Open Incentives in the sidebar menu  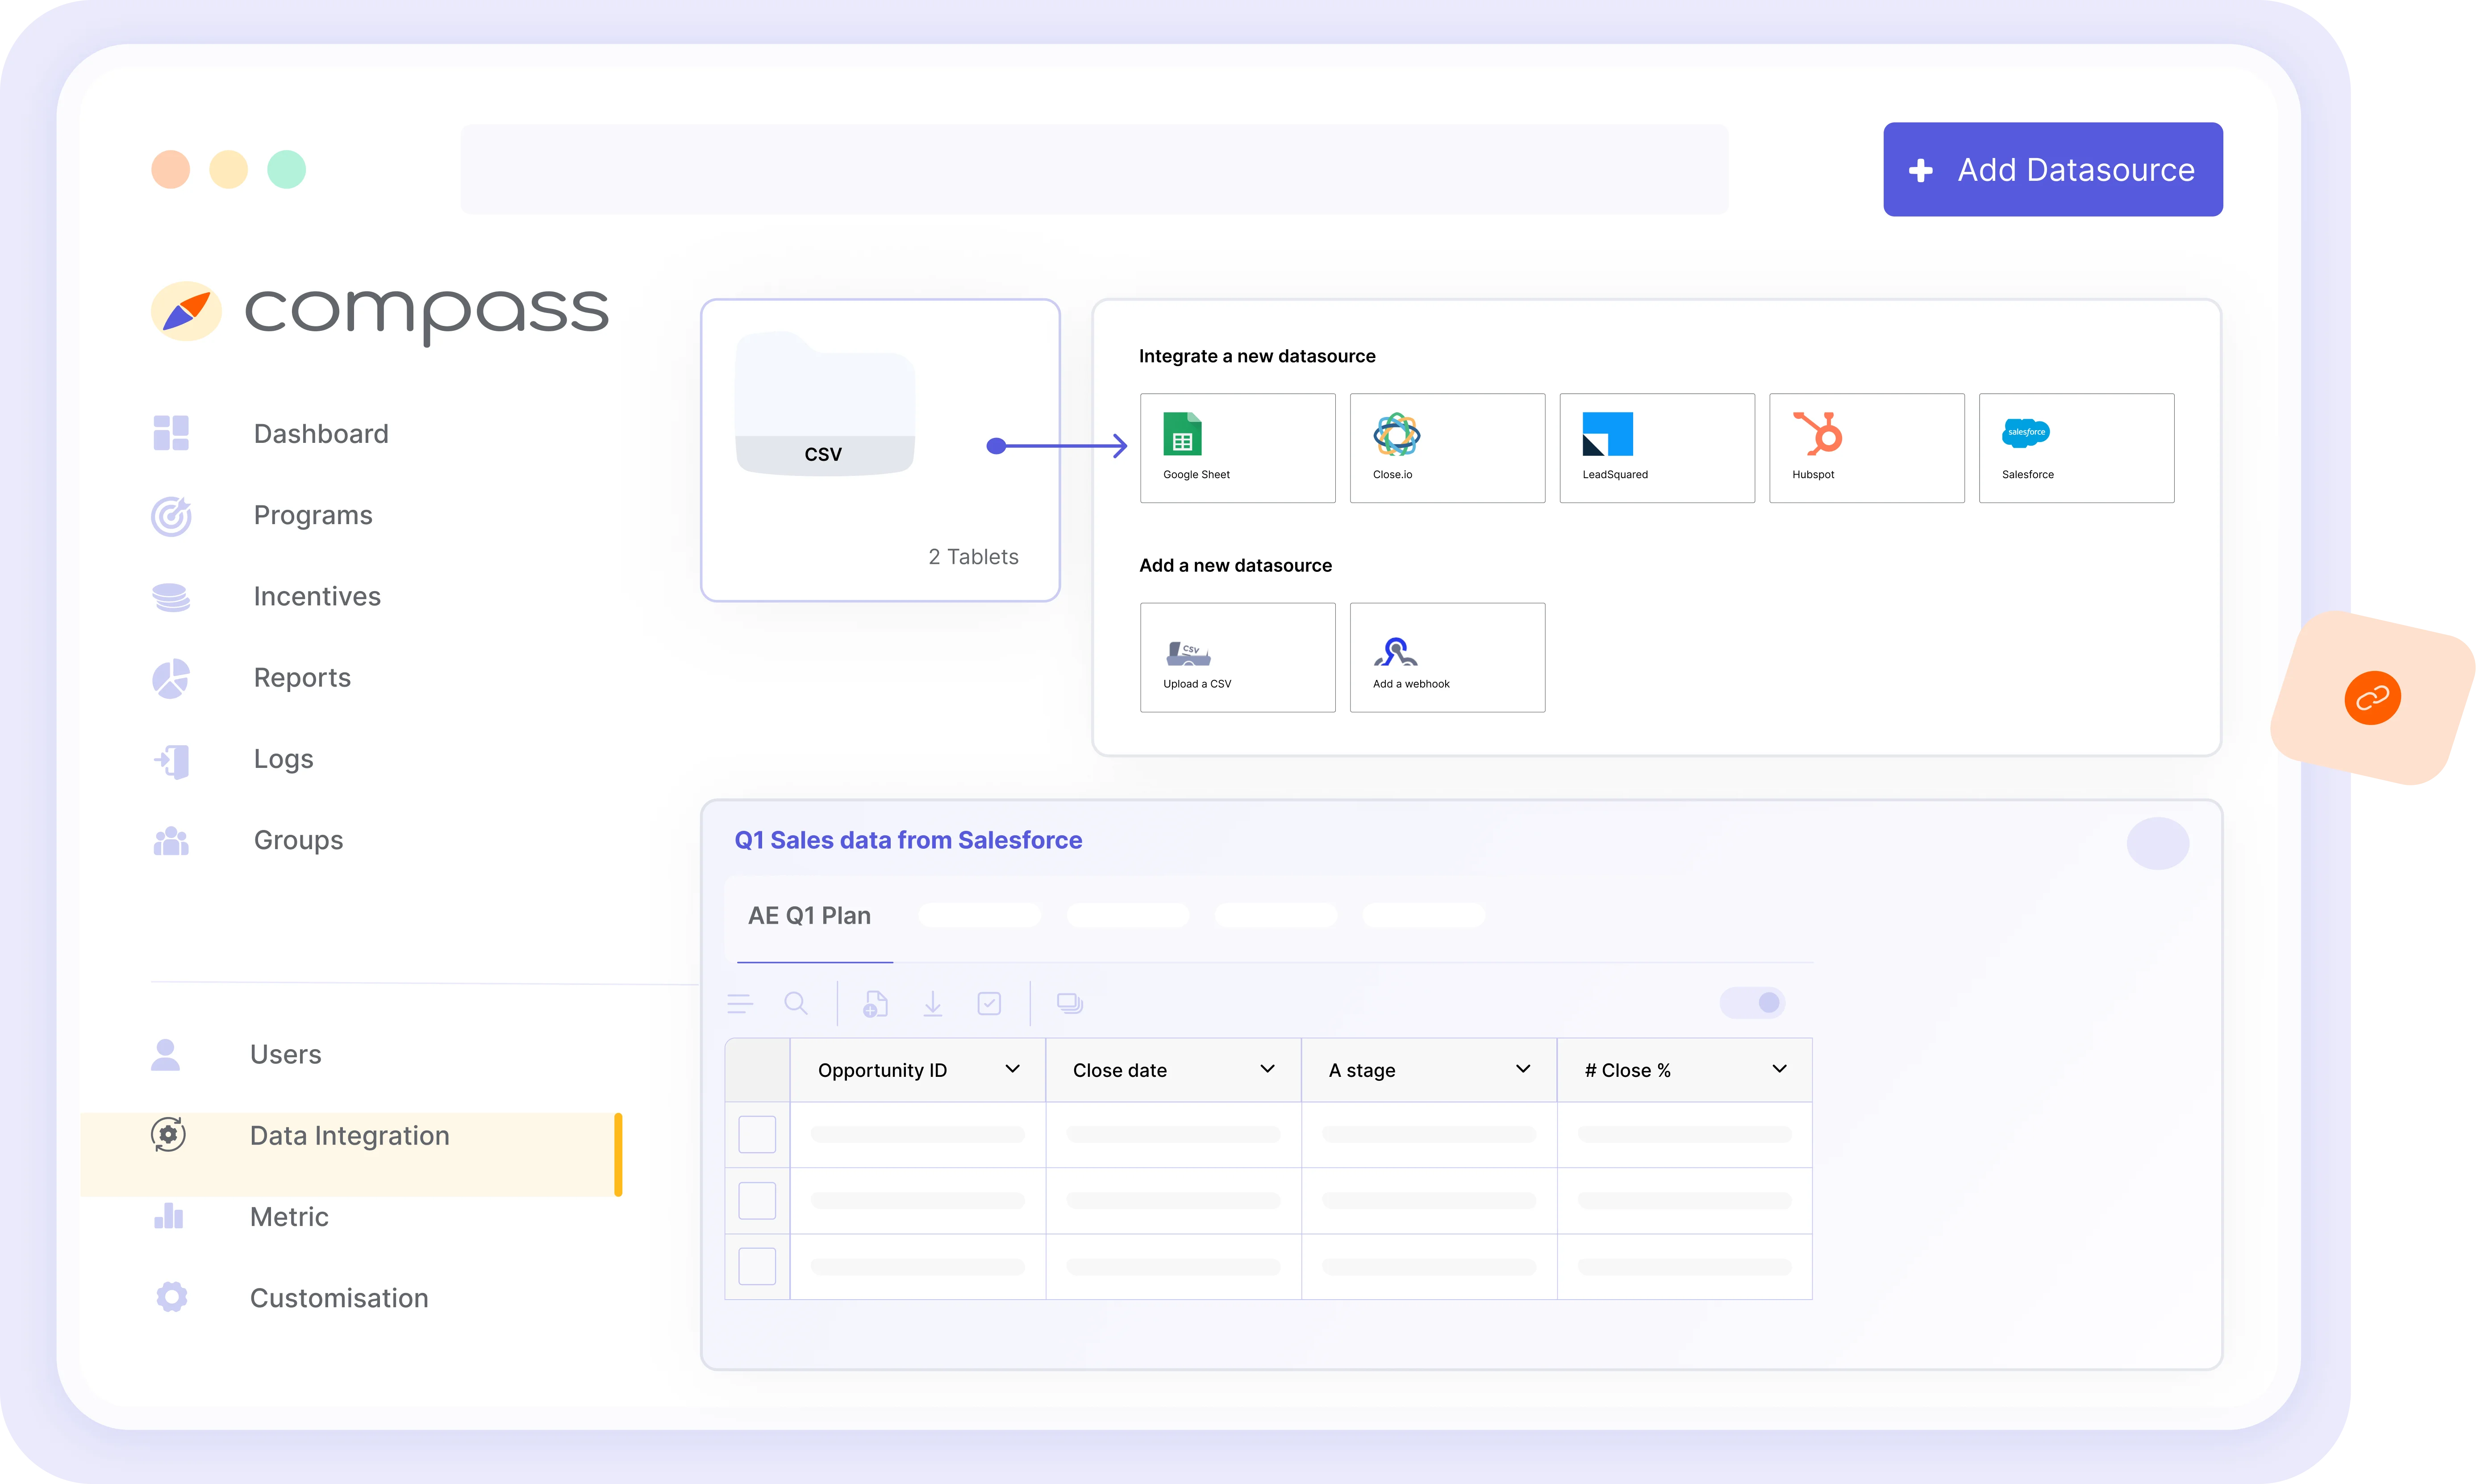[316, 596]
